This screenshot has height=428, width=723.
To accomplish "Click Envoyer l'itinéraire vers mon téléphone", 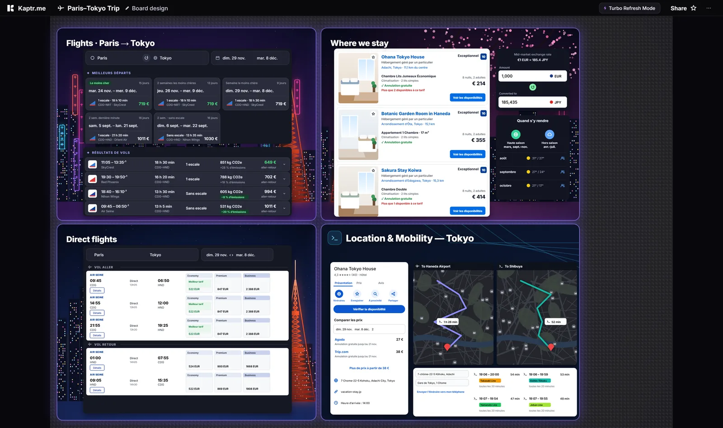I will [x=441, y=392].
